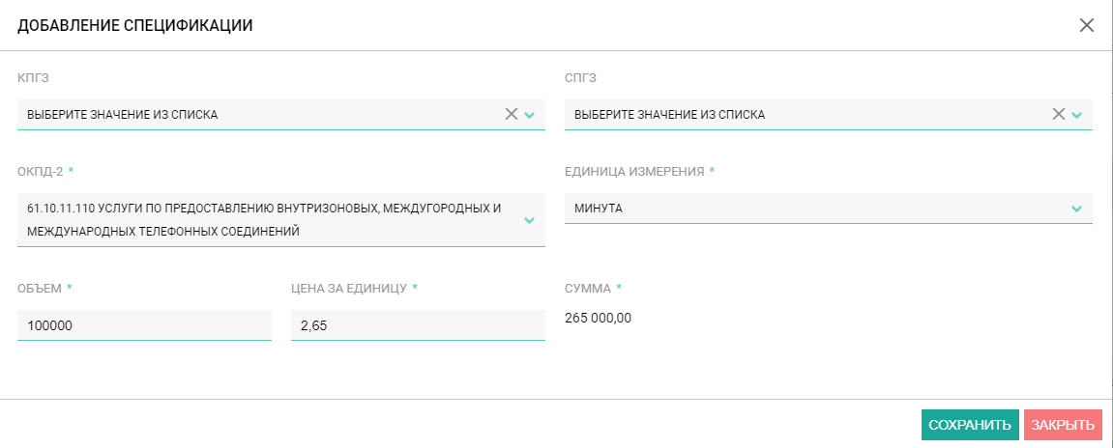Viewport: 1113px width, 448px height.
Task: Open the ОКПД-2 dropdown chevron
Action: click(x=529, y=220)
